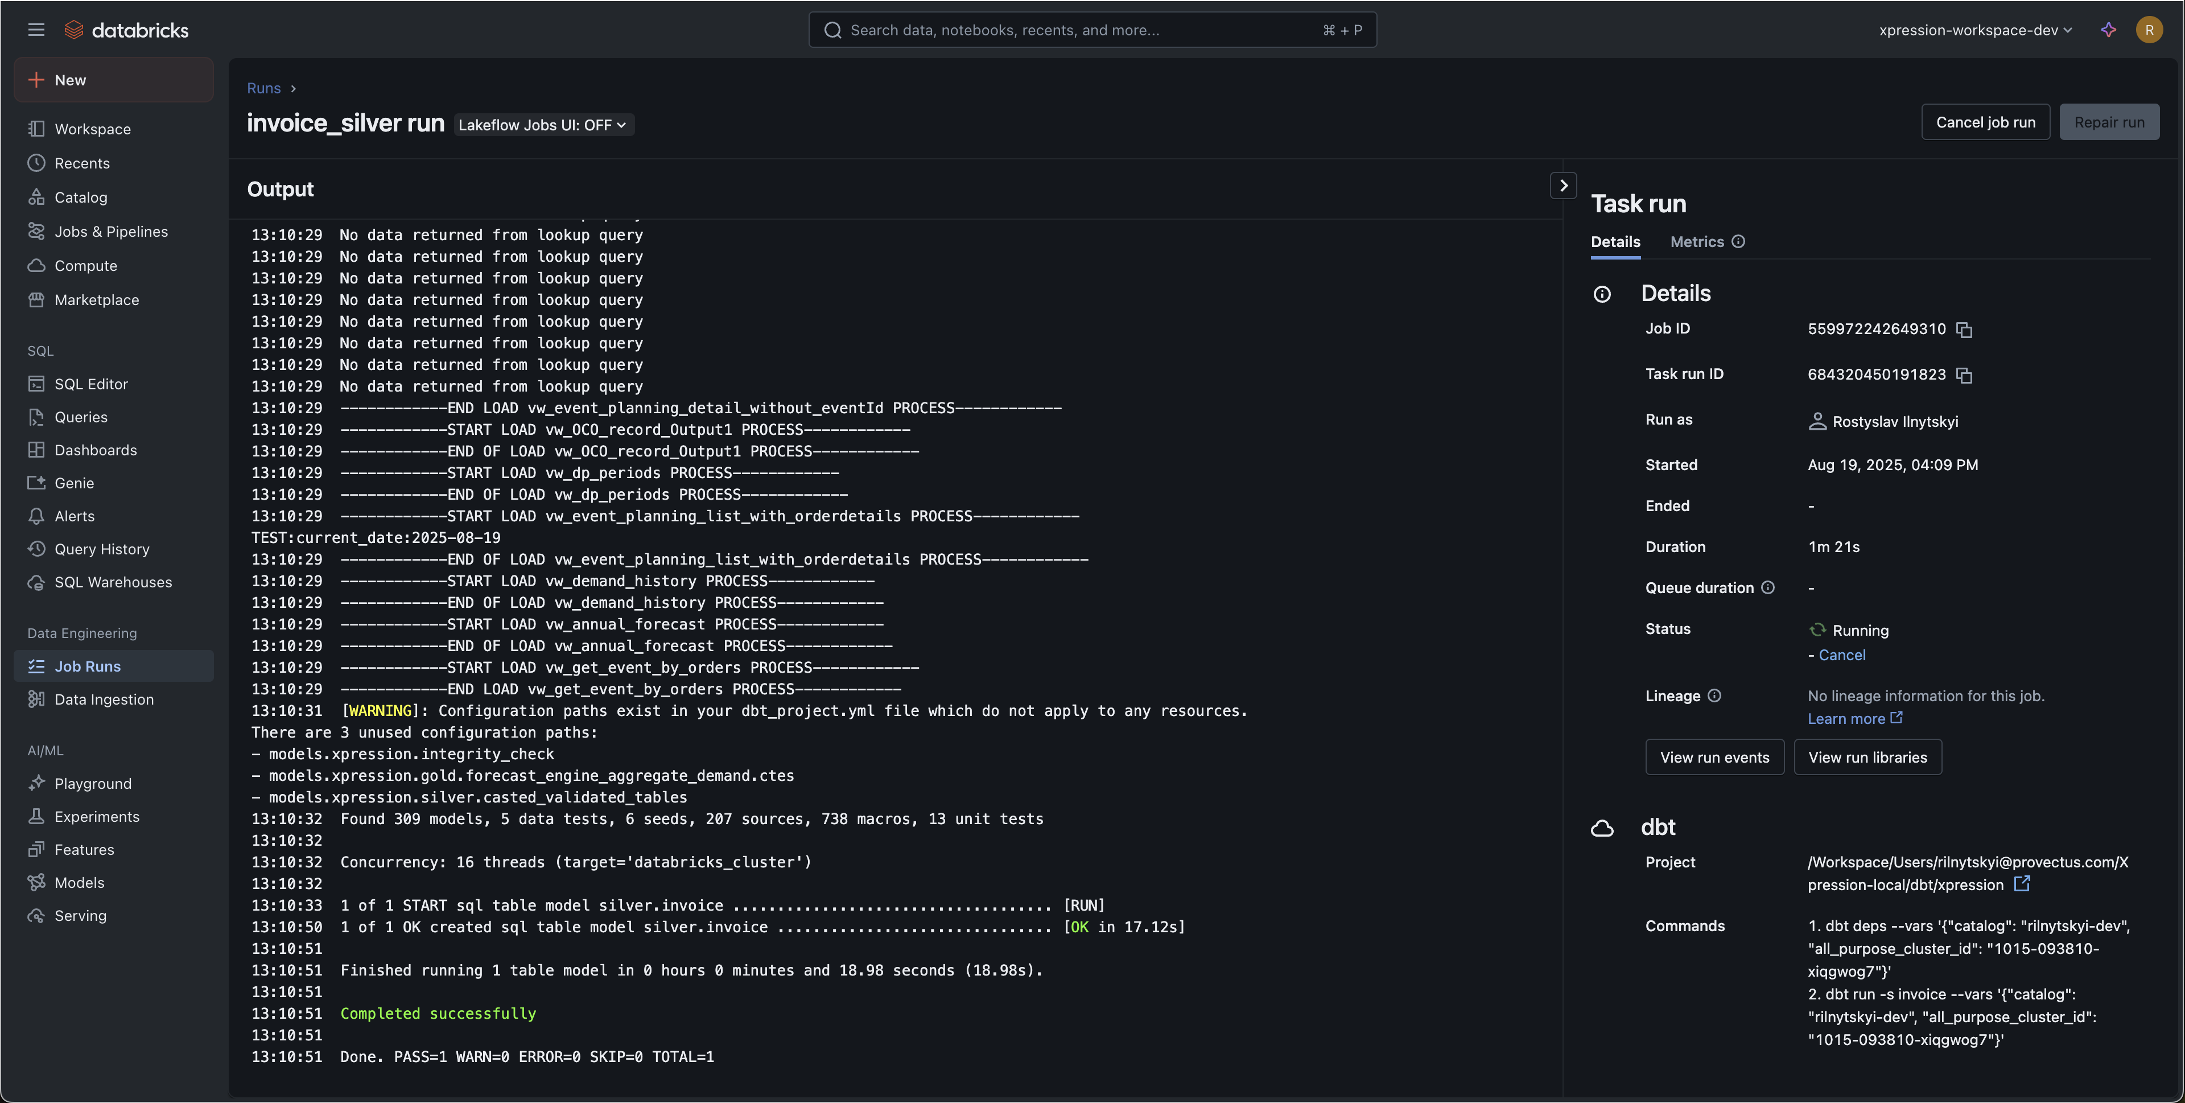The height and width of the screenshot is (1103, 2185).
Task: Show Queue duration info tooltip
Action: click(1768, 587)
